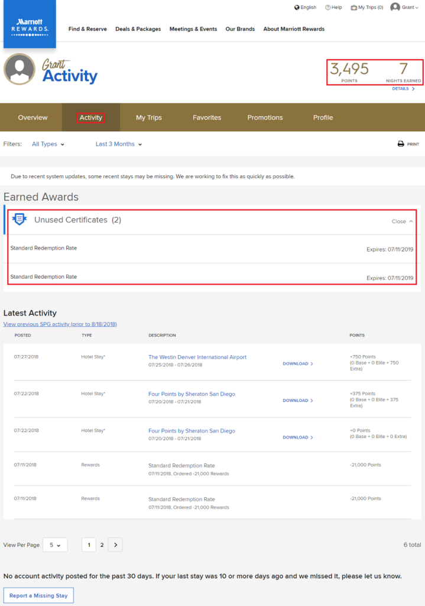Go to page 2 of activity results
The width and height of the screenshot is (425, 606).
[101, 544]
